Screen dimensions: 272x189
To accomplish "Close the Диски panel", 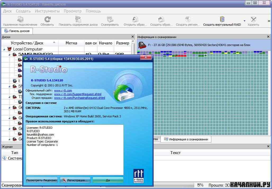I will (133, 37).
